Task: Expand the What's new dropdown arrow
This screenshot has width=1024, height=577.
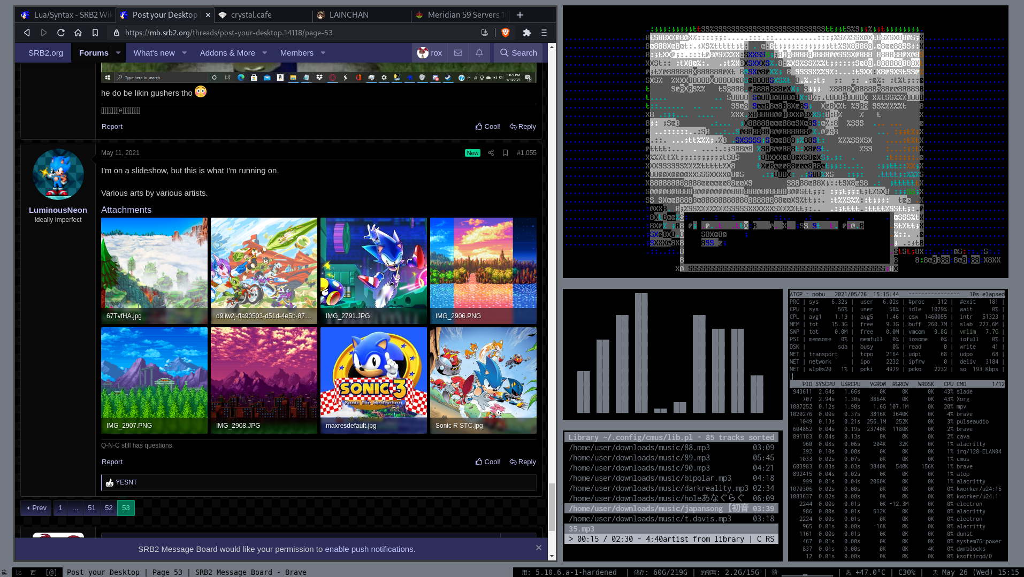Action: pyautogui.click(x=185, y=52)
